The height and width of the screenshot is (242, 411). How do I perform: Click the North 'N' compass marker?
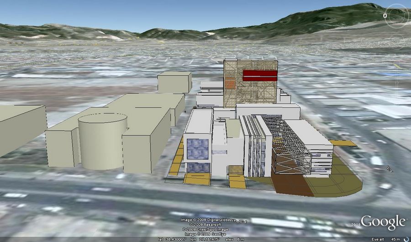click(x=386, y=15)
